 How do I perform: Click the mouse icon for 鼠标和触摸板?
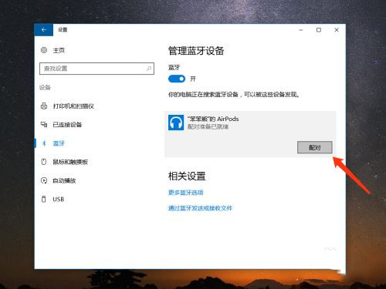44,162
